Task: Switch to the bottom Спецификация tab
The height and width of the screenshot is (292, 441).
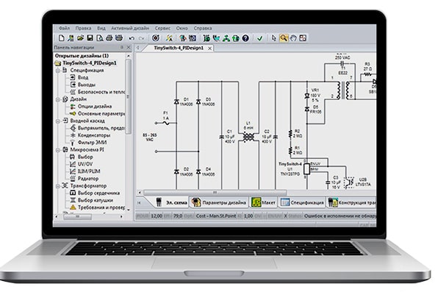Action: [x=302, y=202]
